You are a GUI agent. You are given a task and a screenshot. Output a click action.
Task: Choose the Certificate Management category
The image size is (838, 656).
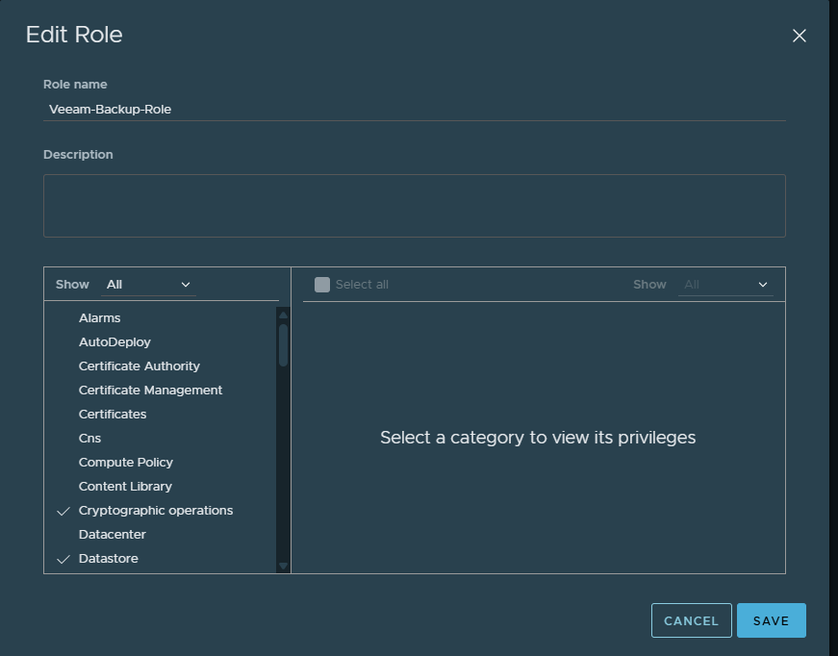tap(150, 391)
